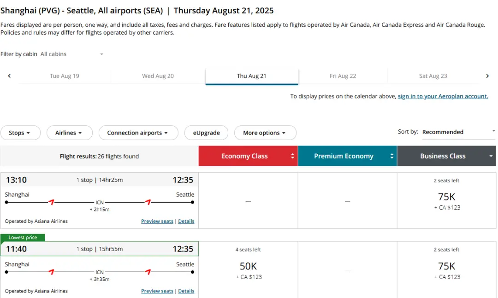This screenshot has height=298, width=498.
Task: Expand the Stops filter
Action: 20,133
